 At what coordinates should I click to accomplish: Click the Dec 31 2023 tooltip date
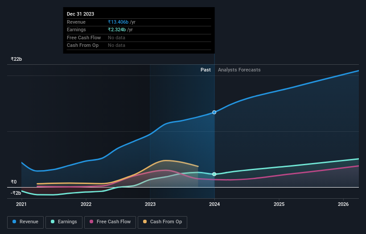point(81,14)
